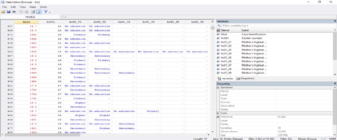Screen dimensions: 337x140
Task: Click the Browse mode toolbar icon
Action: tap(38, 12)
